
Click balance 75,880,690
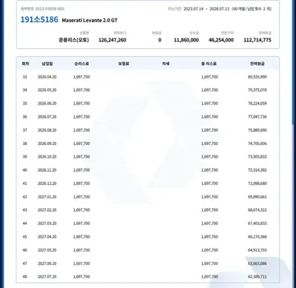(x=258, y=130)
